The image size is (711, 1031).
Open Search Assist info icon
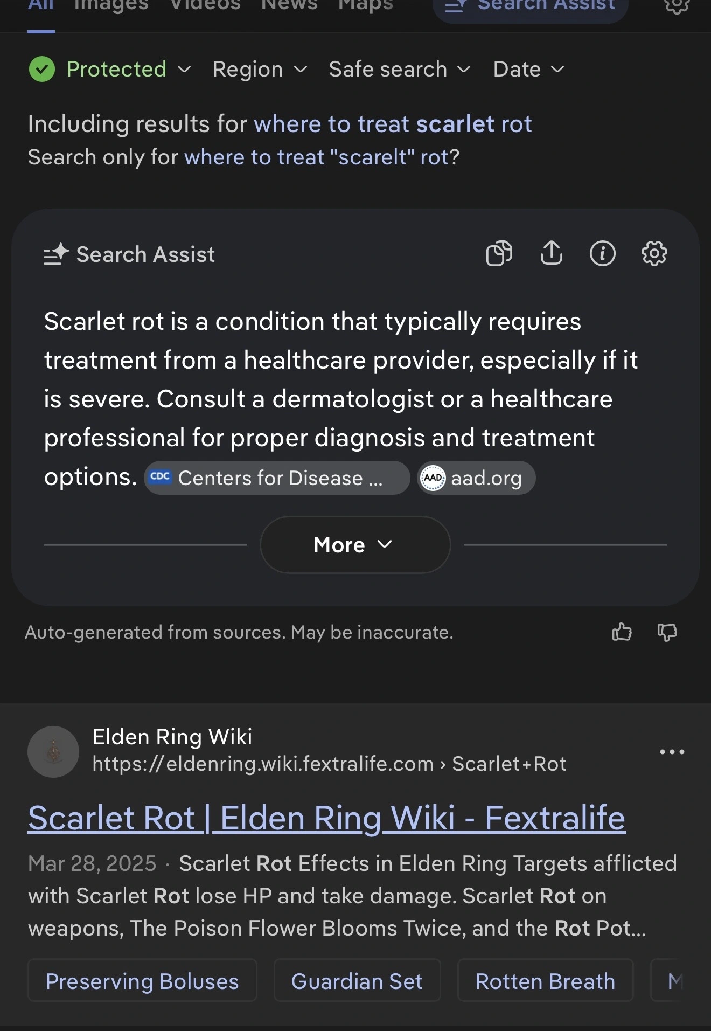click(602, 253)
